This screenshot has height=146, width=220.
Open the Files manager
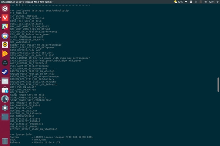5,81
